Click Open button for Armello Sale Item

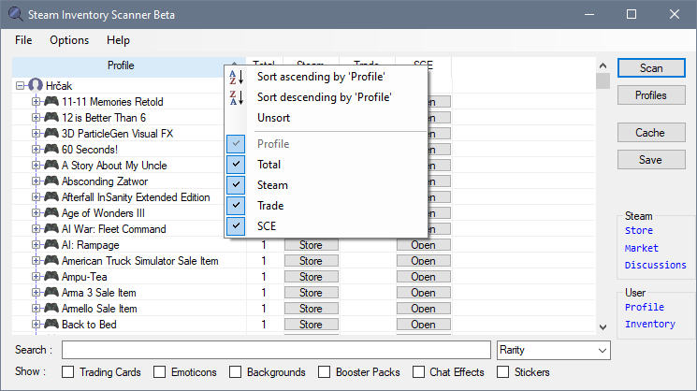coord(424,309)
